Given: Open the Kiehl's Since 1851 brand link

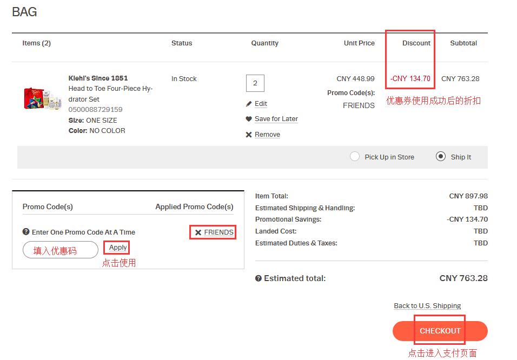Looking at the screenshot, I should tap(98, 78).
